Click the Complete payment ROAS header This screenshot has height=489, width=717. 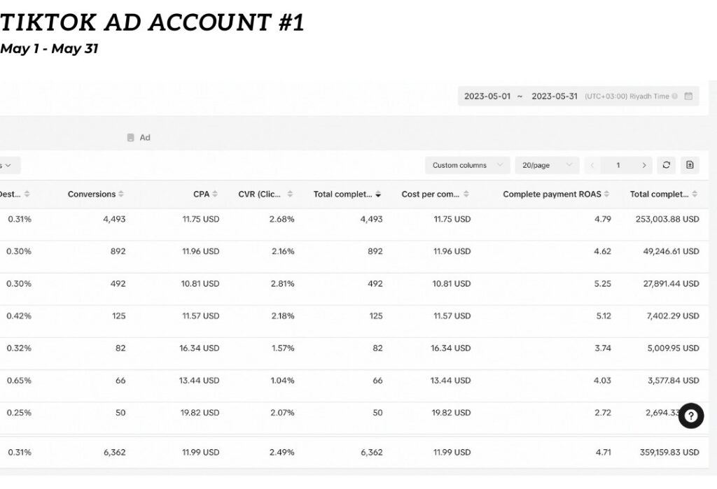pyautogui.click(x=552, y=194)
